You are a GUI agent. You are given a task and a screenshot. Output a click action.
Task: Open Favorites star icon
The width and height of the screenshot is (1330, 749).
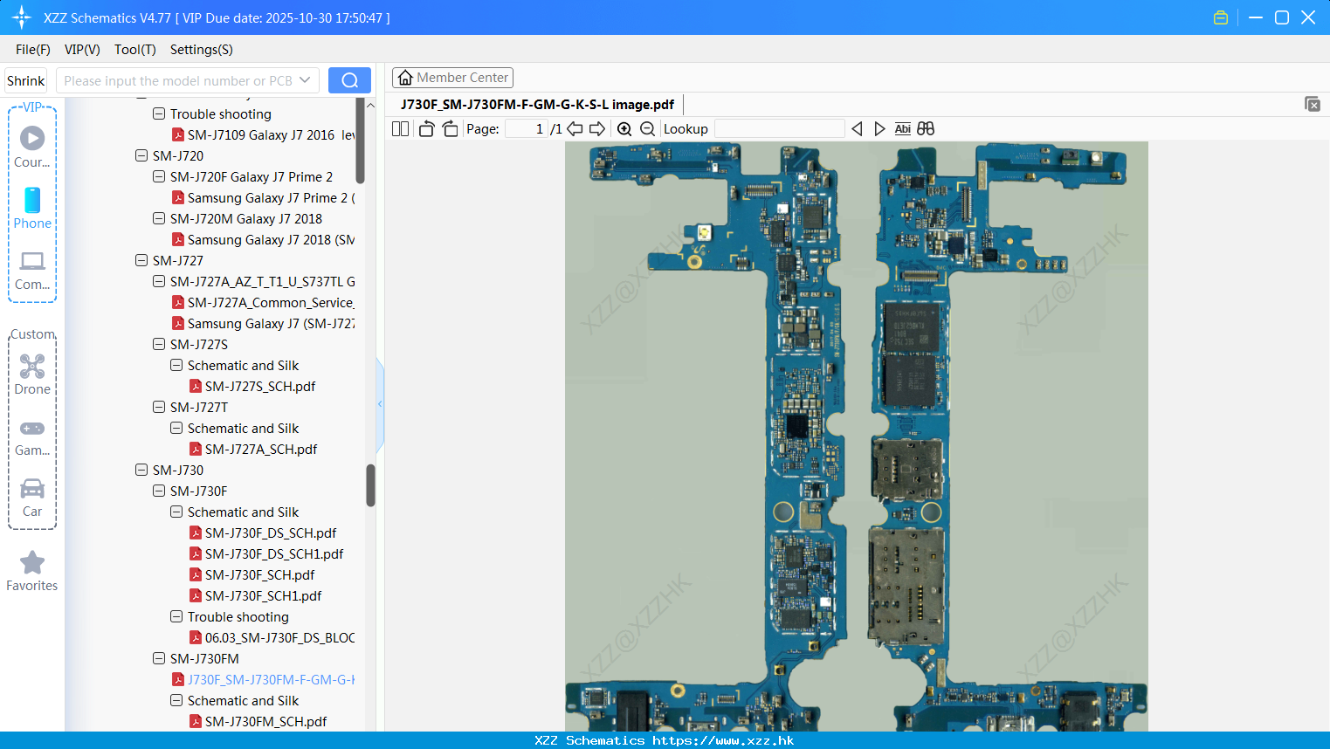(32, 563)
